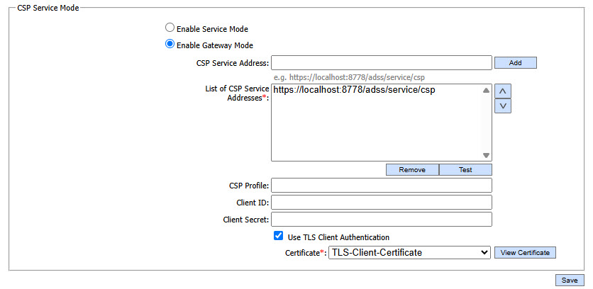Move selected address down with arrow button

(502, 106)
